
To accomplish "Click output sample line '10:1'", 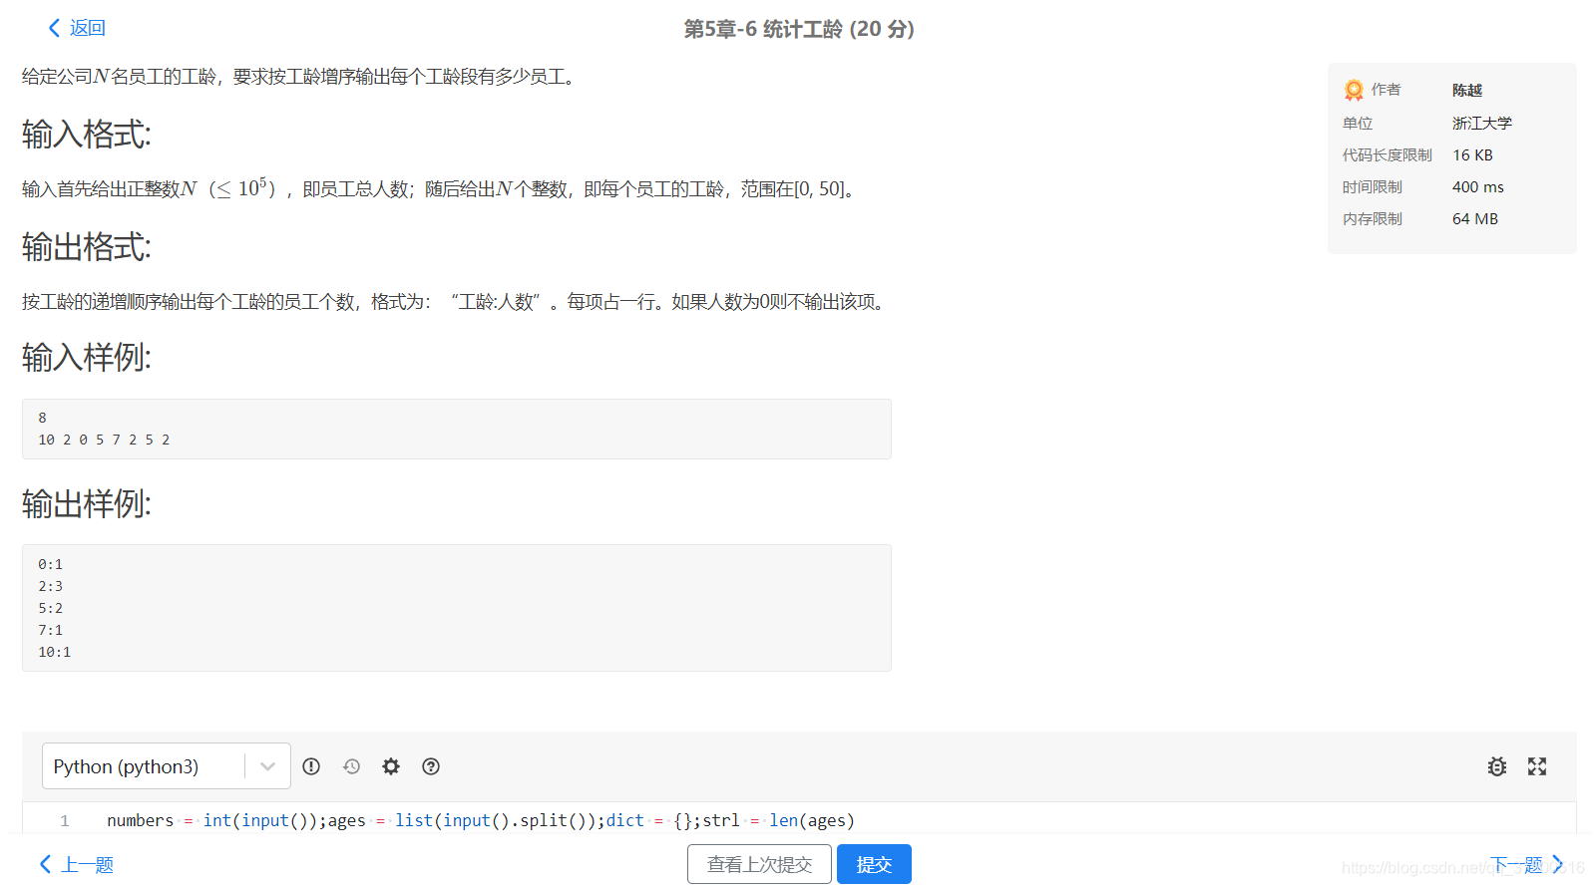I will click(55, 652).
